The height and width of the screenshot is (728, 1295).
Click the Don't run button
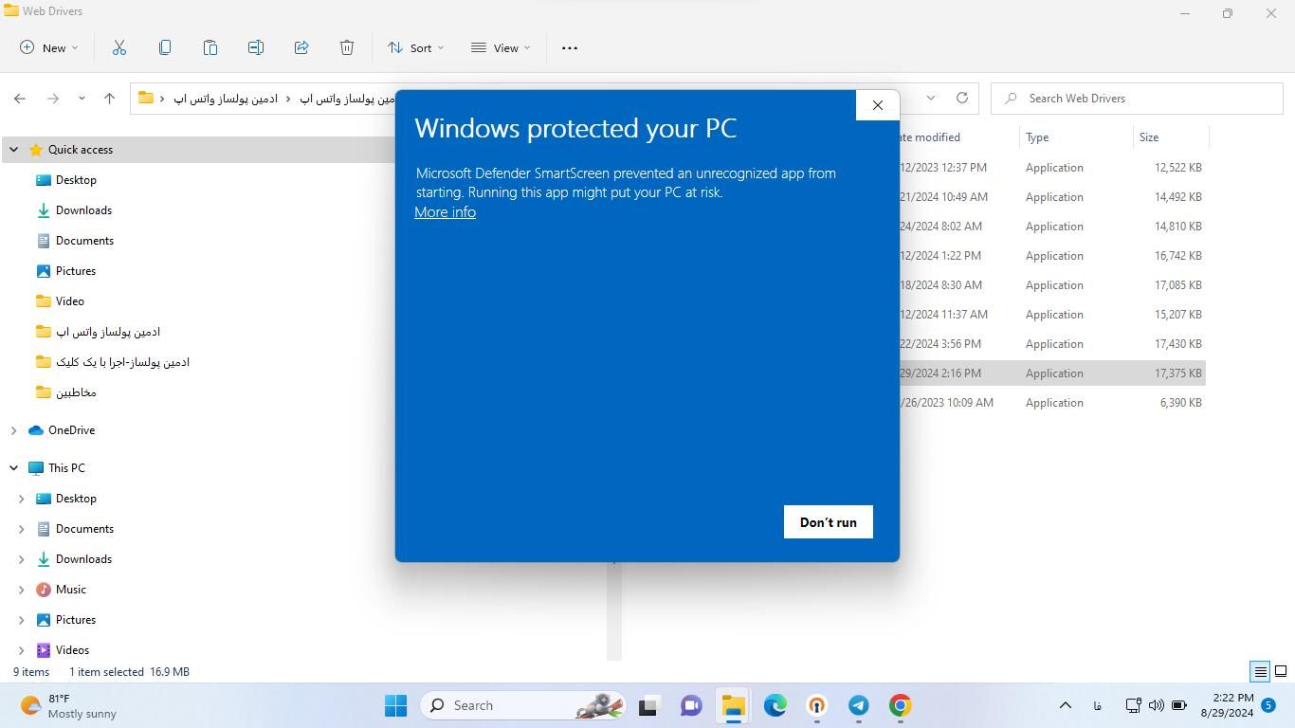829,522
